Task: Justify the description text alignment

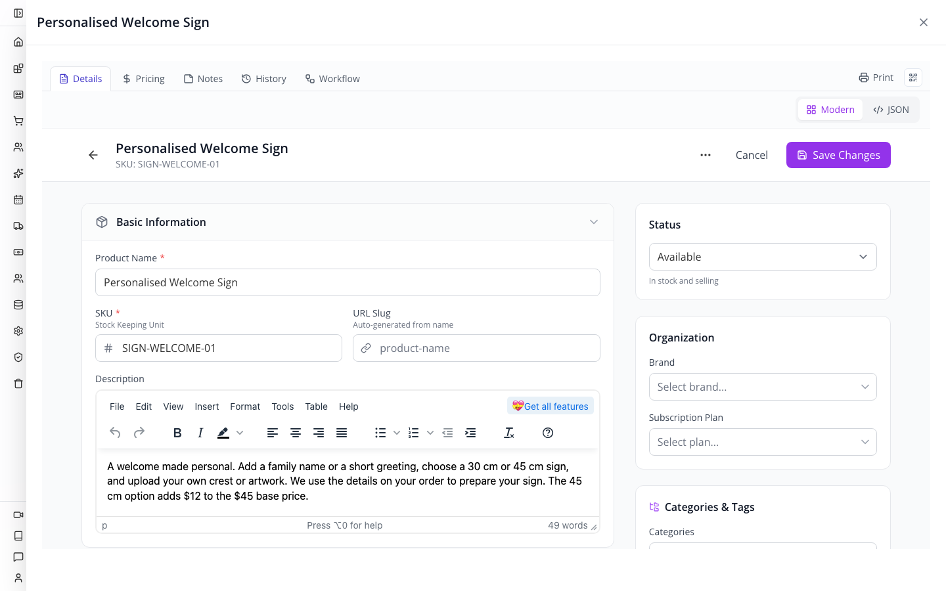Action: tap(342, 433)
